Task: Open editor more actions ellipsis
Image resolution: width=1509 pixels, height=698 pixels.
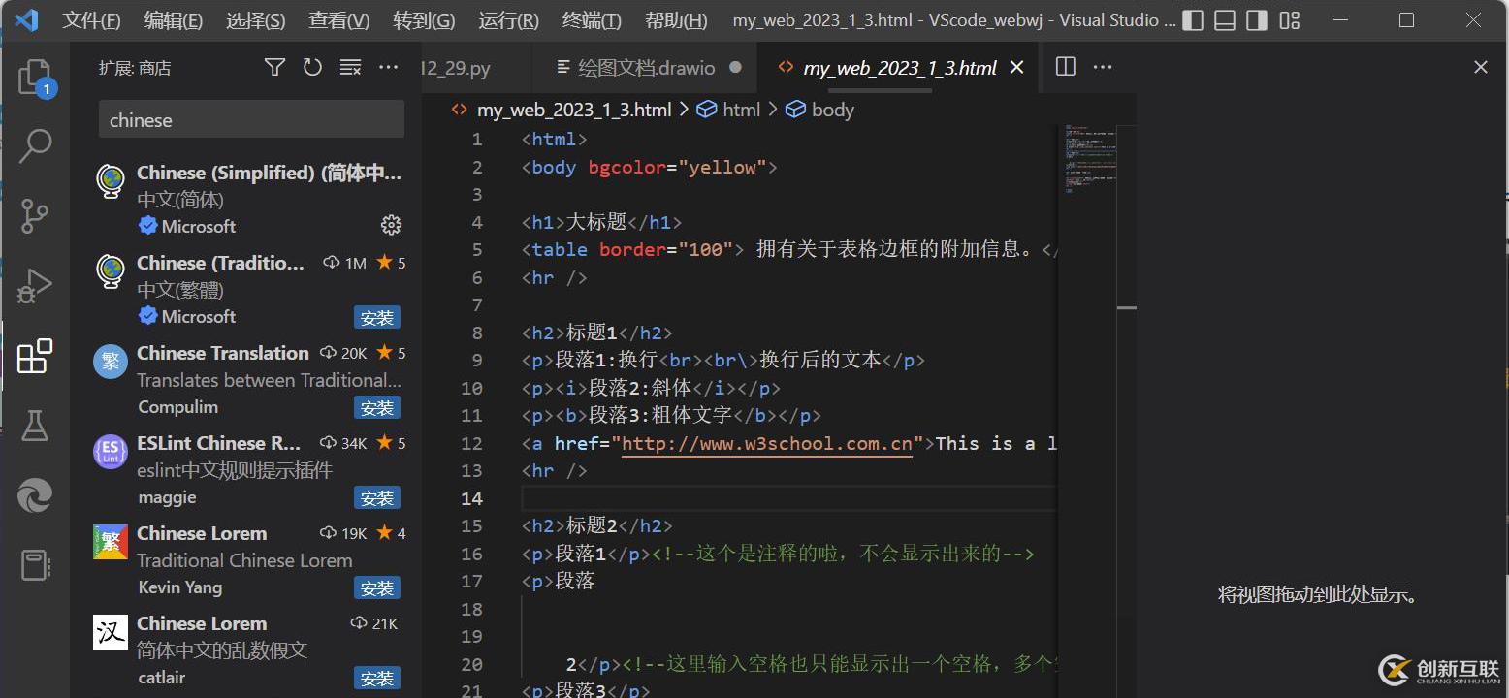Action: (x=1103, y=66)
